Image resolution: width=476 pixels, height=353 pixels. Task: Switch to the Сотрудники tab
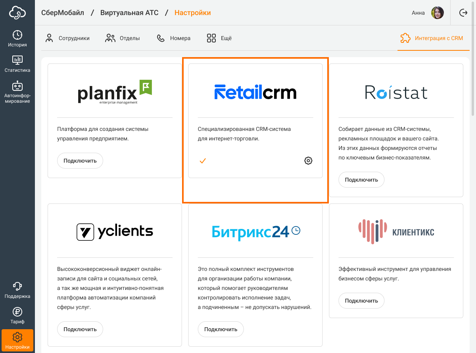67,38
